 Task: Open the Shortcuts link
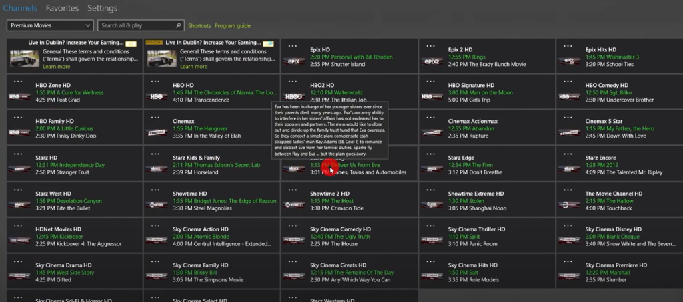click(199, 26)
